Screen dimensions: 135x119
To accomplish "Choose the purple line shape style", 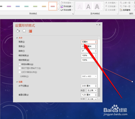I will tap(9, 6).
